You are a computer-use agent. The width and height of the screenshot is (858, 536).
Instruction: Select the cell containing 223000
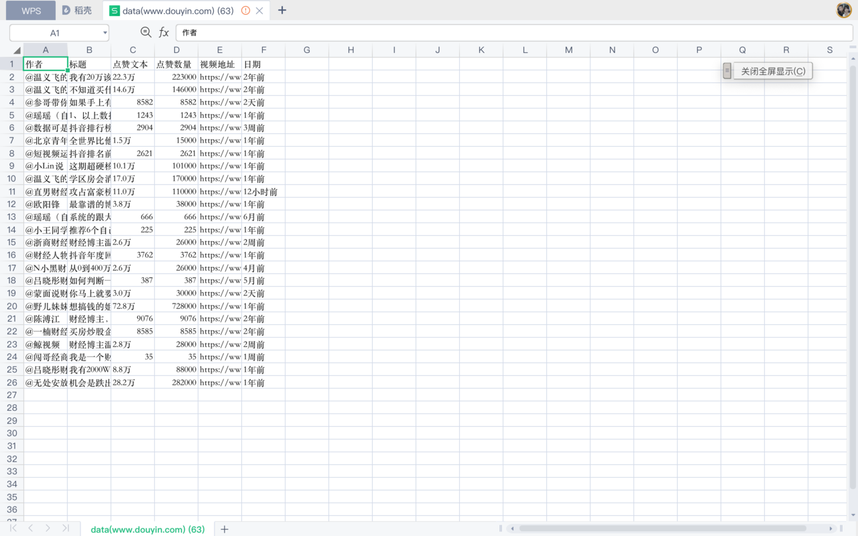(x=176, y=77)
